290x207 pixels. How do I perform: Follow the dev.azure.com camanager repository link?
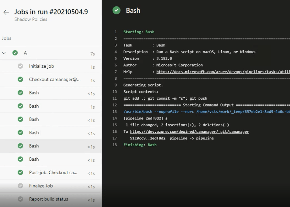click(189, 132)
